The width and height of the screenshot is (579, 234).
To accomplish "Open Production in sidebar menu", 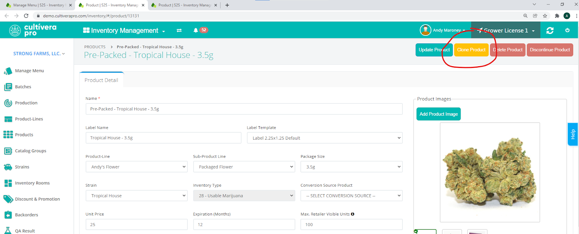I will point(26,103).
